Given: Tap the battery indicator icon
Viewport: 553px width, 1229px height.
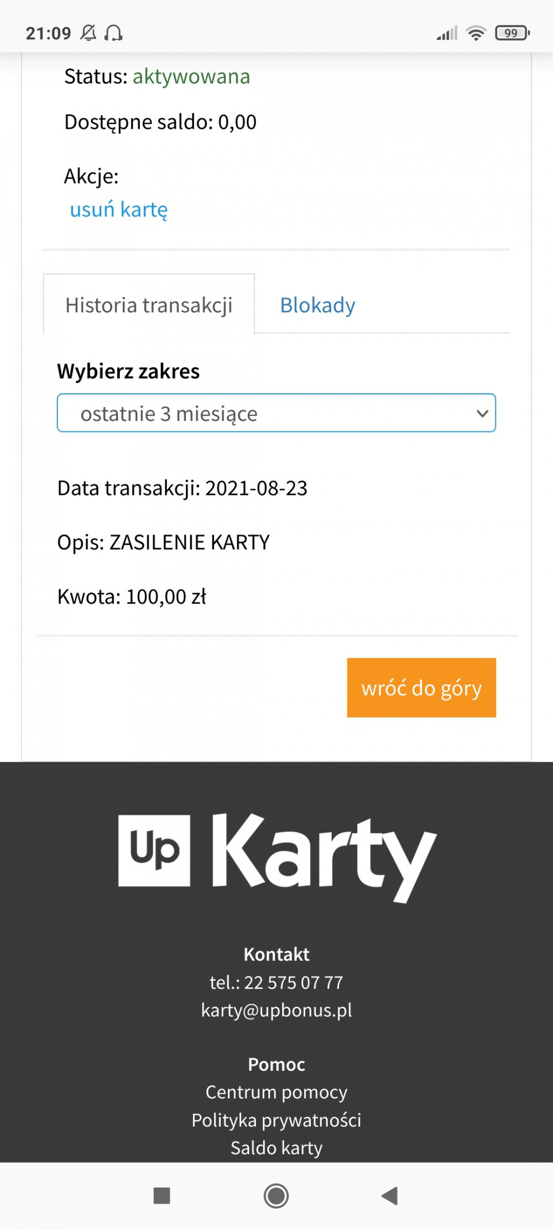Looking at the screenshot, I should tap(512, 33).
